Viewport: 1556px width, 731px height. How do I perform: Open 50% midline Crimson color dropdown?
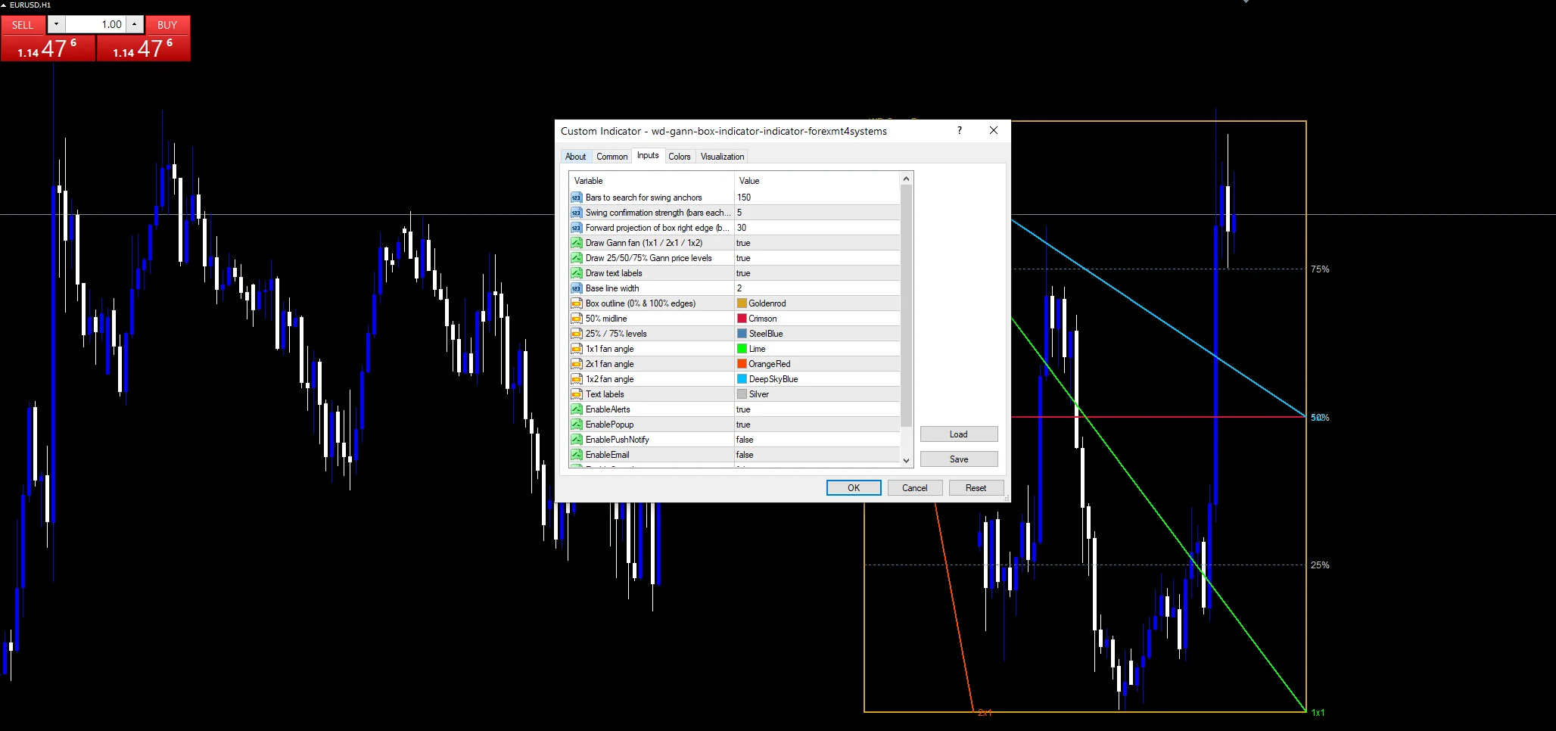point(817,319)
